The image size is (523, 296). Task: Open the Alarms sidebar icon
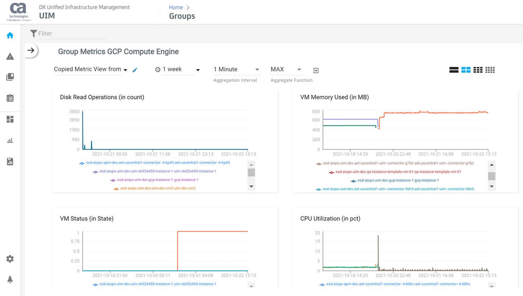pos(10,56)
